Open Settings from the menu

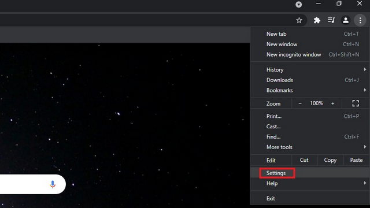click(309, 173)
